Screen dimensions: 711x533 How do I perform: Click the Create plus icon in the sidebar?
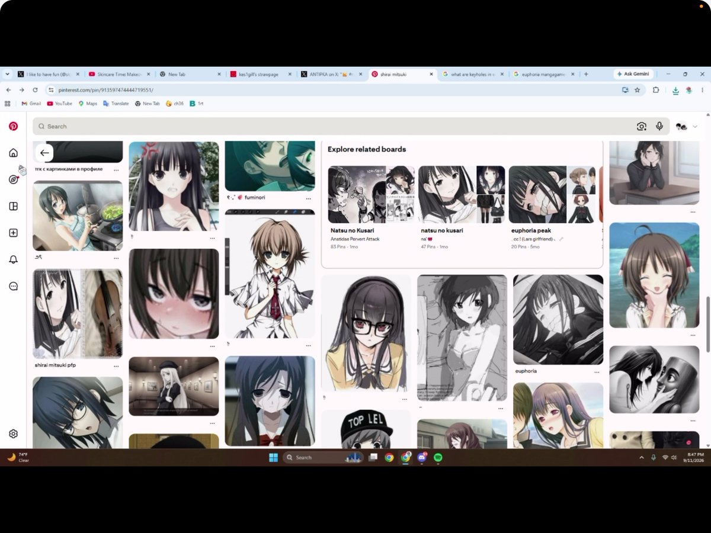point(13,233)
